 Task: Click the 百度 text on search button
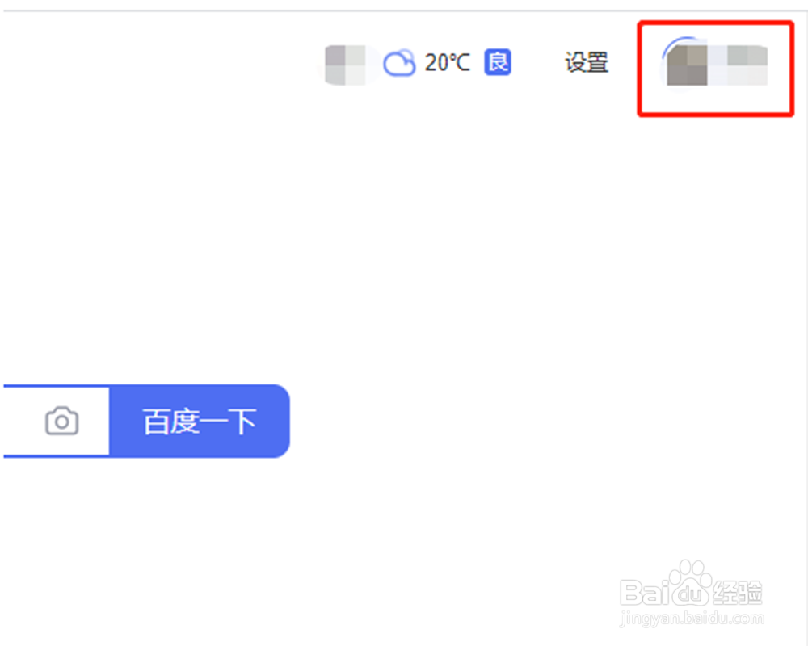click(x=170, y=422)
